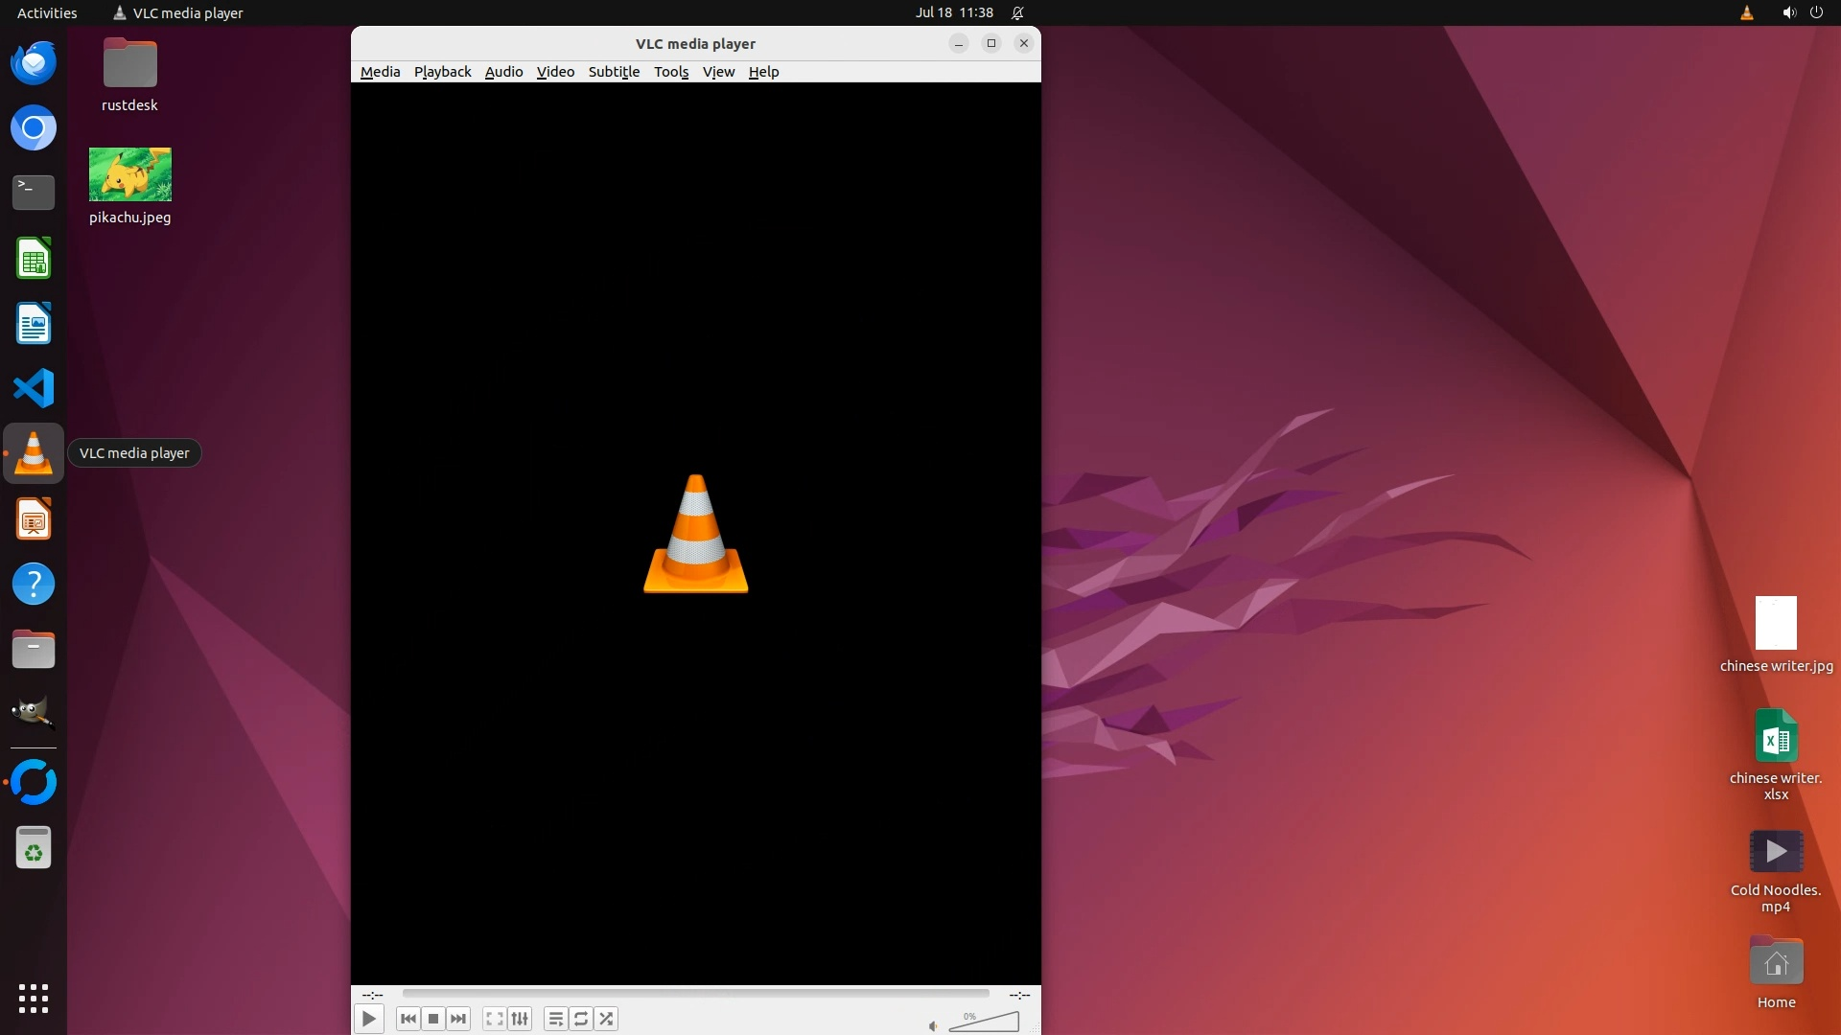
Task: Expand the Tools menu
Action: tap(671, 72)
